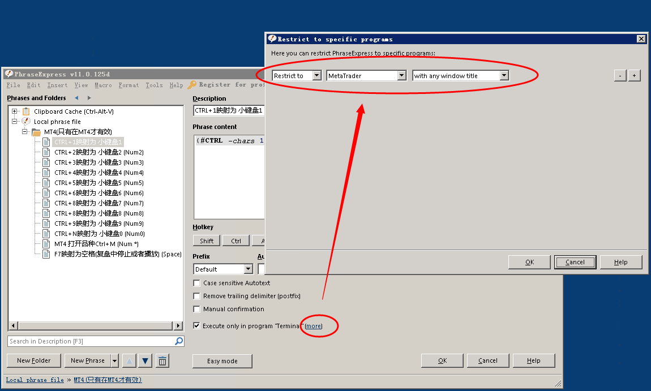Click the Local phrase file icon

[26, 121]
